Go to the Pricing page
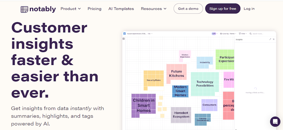 click(x=94, y=8)
